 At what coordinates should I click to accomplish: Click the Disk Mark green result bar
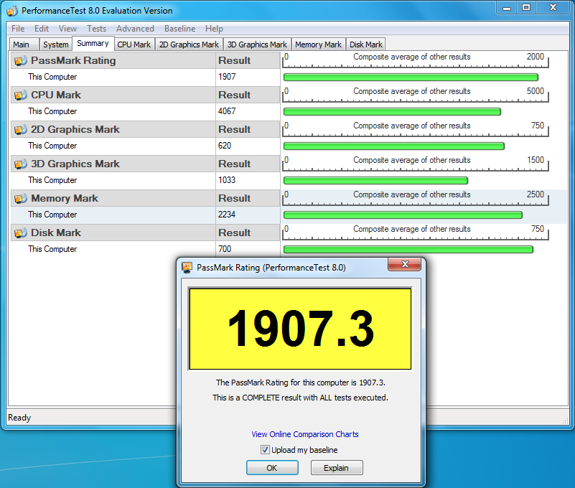408,250
